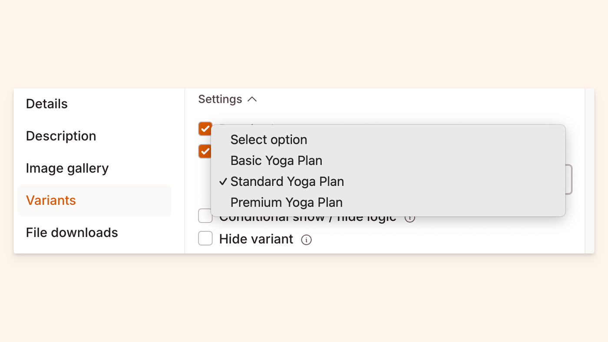Image resolution: width=608 pixels, height=342 pixels.
Task: Open File downloads in the sidebar
Action: coord(72,232)
